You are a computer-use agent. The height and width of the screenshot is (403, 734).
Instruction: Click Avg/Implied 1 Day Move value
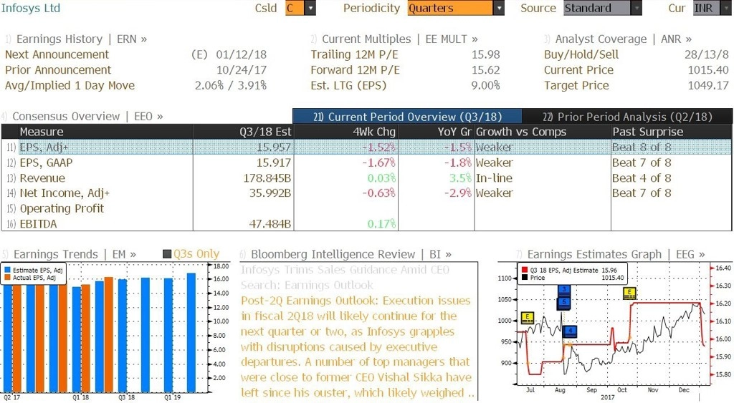tap(231, 86)
